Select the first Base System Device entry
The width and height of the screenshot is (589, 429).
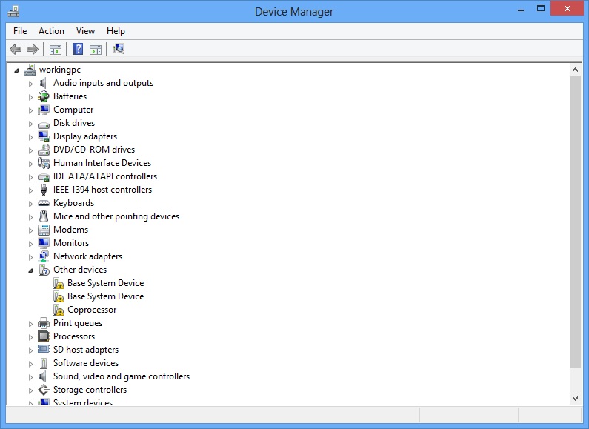click(x=105, y=283)
